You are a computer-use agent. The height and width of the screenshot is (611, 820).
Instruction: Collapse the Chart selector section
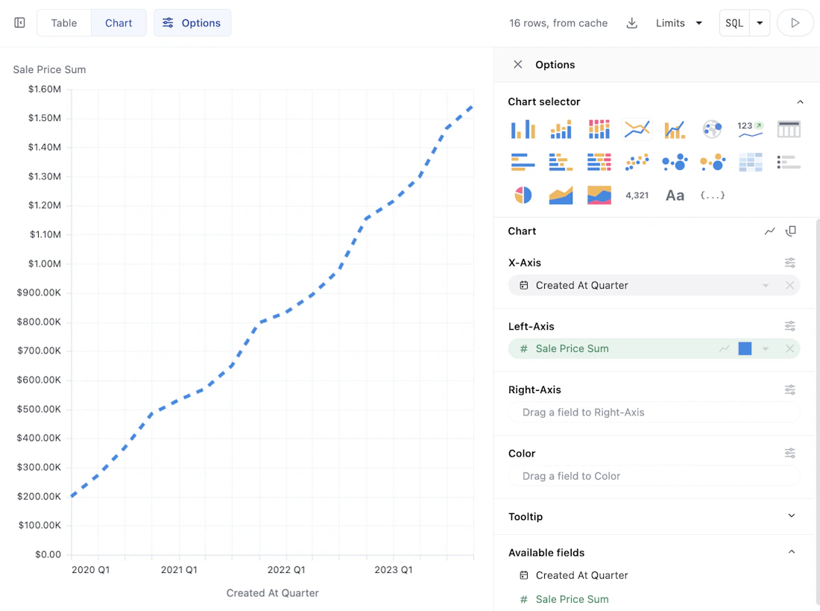[800, 101]
